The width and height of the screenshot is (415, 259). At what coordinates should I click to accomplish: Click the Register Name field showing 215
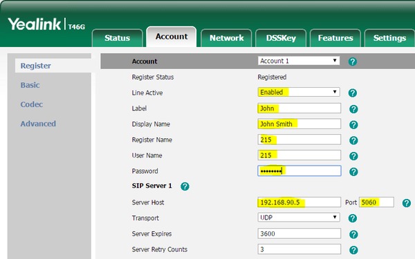point(299,140)
